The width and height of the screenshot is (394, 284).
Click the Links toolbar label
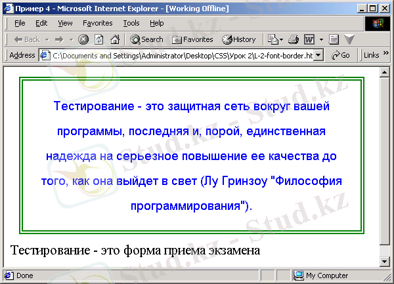coord(372,55)
